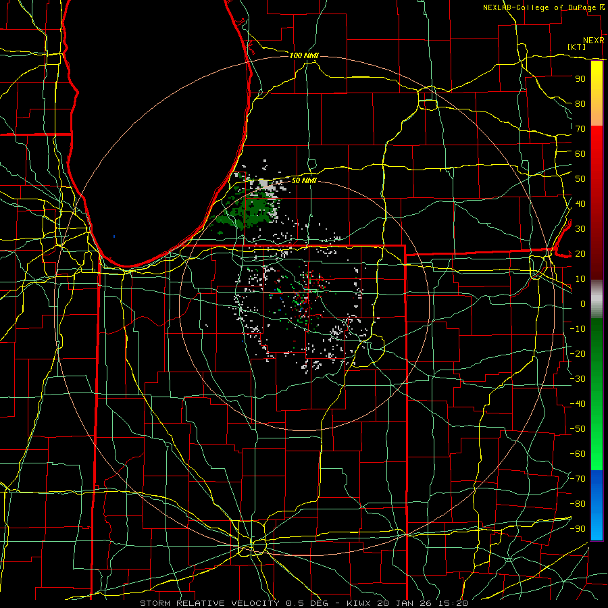The width and height of the screenshot is (608, 608).
Task: Click the yellow top segment of velocity scale
Action: (x=597, y=93)
